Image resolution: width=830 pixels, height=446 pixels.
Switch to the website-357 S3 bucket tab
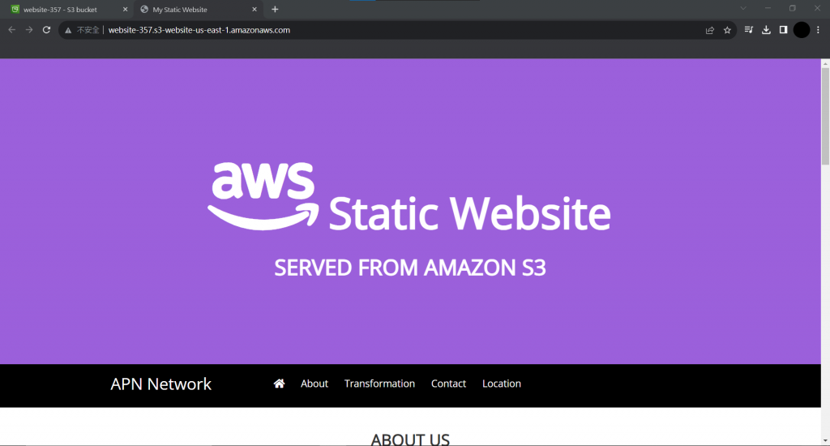click(x=66, y=10)
